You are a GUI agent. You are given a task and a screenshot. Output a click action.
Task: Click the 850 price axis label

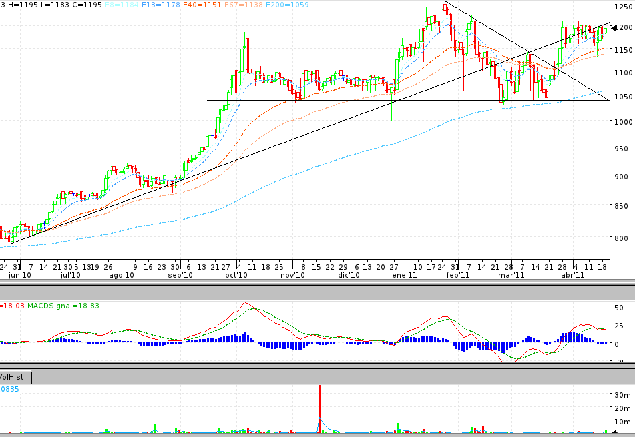pyautogui.click(x=621, y=206)
